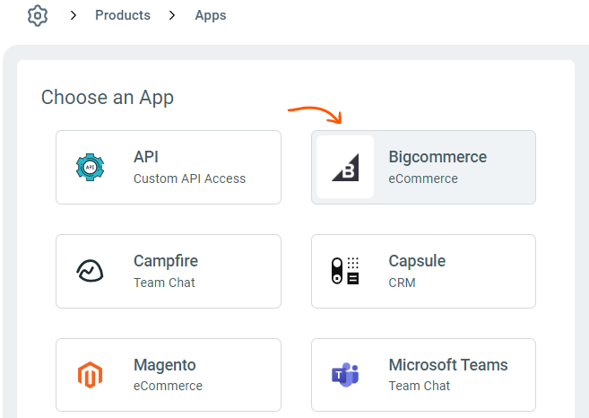Go to the Products breadcrumb
This screenshot has height=418, width=589.
[x=123, y=16]
